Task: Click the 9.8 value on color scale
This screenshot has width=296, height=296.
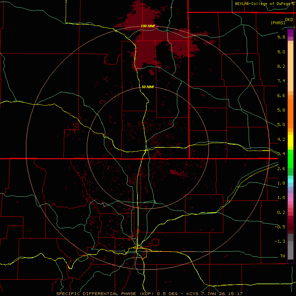Action: pos(281,37)
